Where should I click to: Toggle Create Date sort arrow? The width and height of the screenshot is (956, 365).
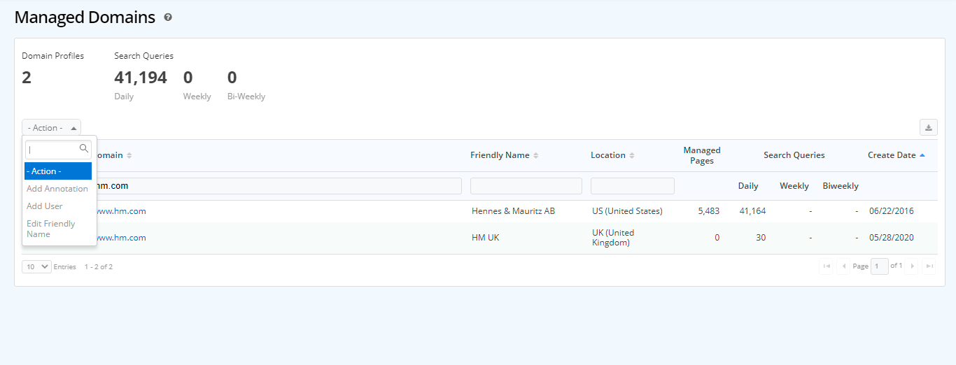pyautogui.click(x=922, y=155)
